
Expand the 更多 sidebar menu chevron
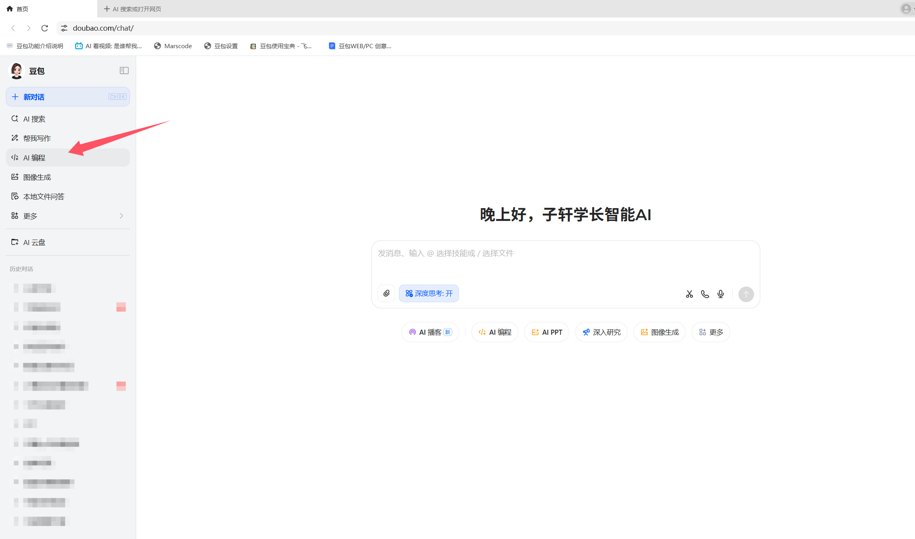tap(121, 216)
